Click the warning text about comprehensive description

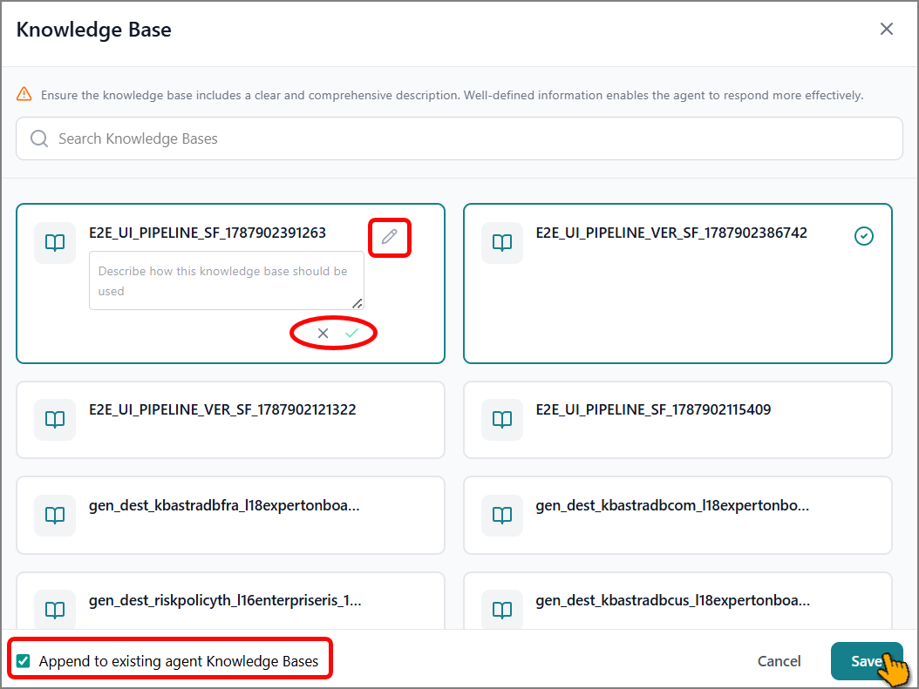(452, 95)
